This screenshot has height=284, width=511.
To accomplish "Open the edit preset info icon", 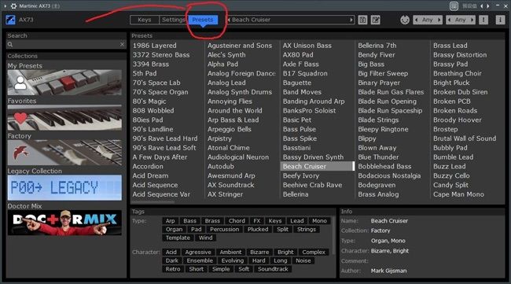I will tap(376, 20).
